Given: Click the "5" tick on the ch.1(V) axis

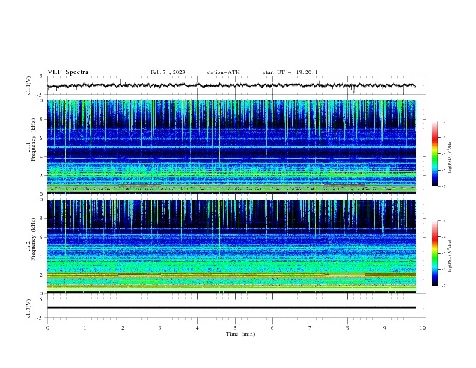Looking at the screenshot, I should pos(41,76).
